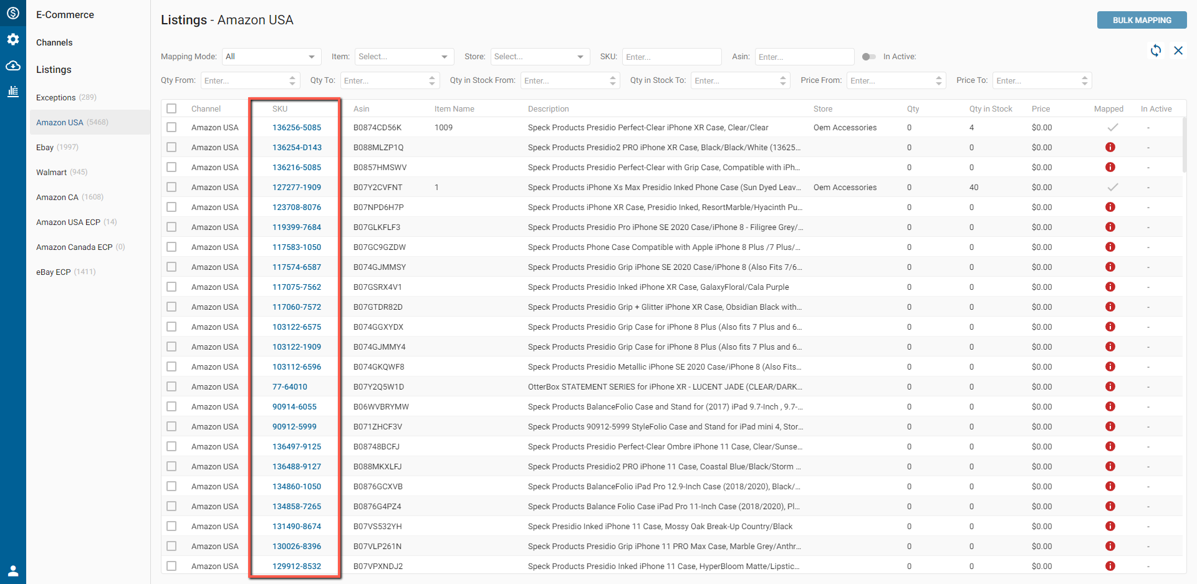Select the eBay ECP listings channel

coord(66,272)
